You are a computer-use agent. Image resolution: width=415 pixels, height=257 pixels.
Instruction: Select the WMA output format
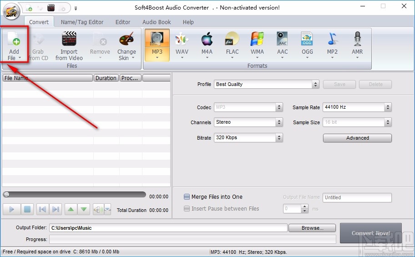click(x=257, y=45)
